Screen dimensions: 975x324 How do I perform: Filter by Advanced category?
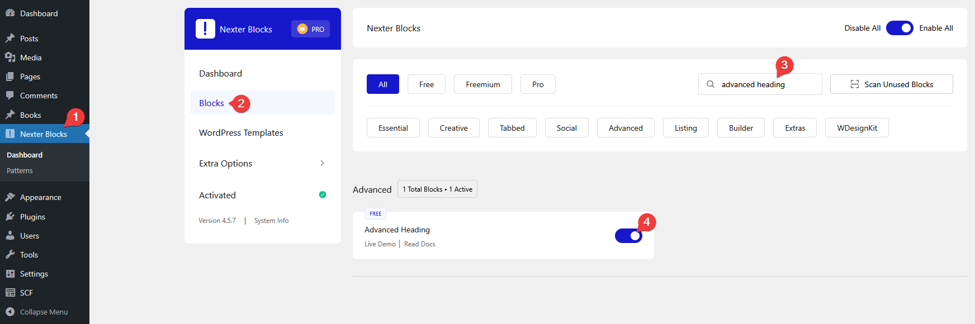(626, 128)
